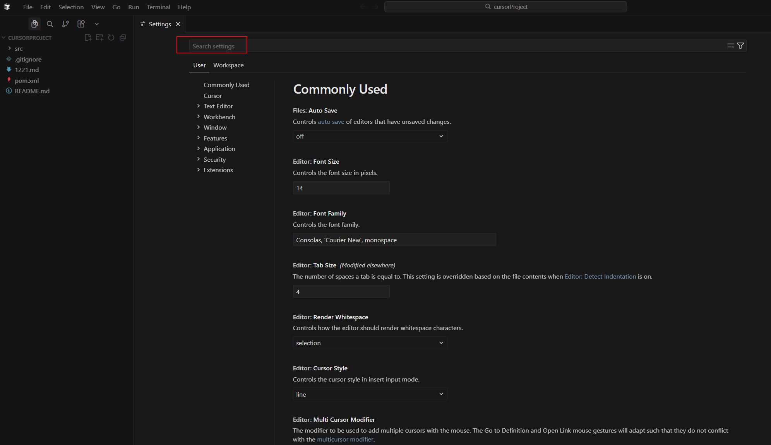771x445 pixels.
Task: Open the Explorer view icon
Action: [x=34, y=24]
